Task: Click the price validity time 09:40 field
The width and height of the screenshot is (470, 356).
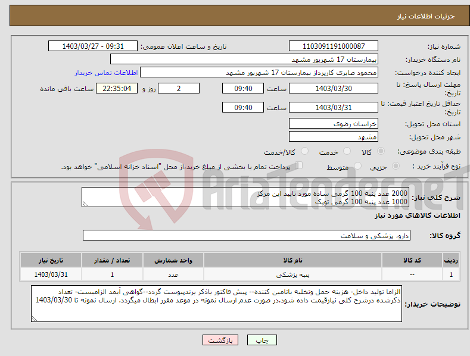Action: [243, 107]
